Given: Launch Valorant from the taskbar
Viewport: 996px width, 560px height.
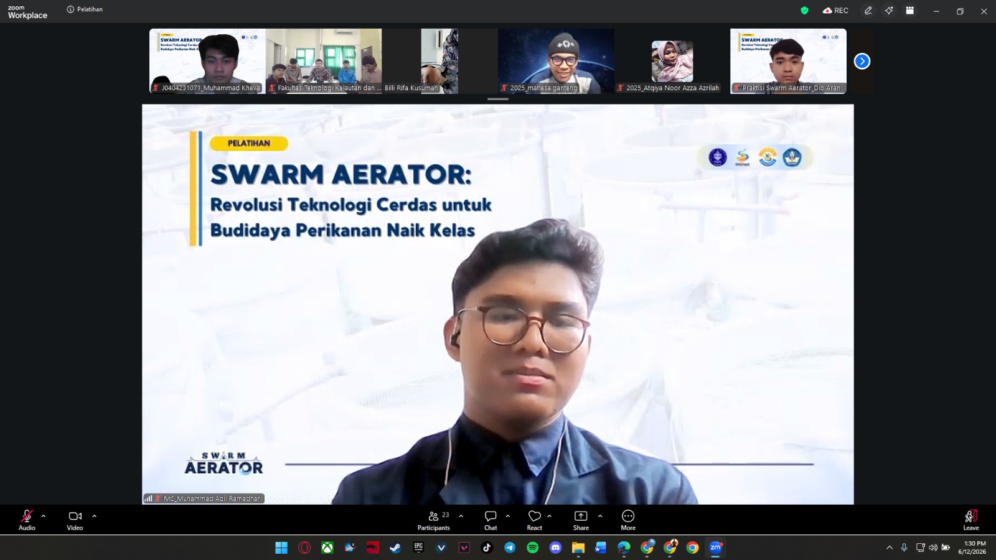Looking at the screenshot, I should point(464,548).
